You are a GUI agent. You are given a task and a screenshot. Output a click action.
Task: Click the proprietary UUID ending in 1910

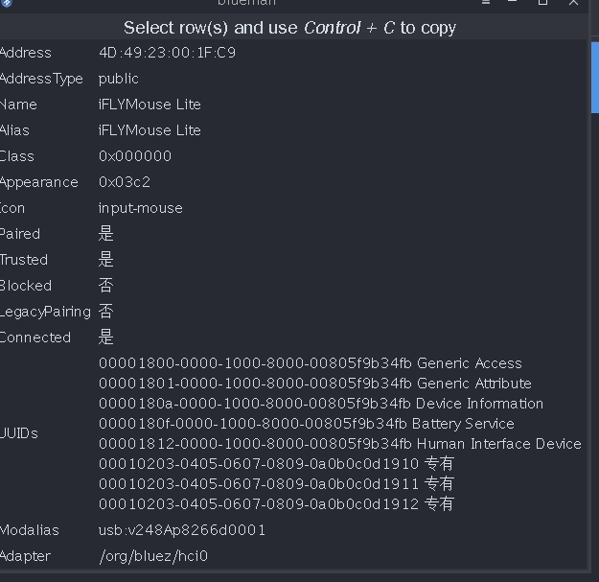click(277, 464)
